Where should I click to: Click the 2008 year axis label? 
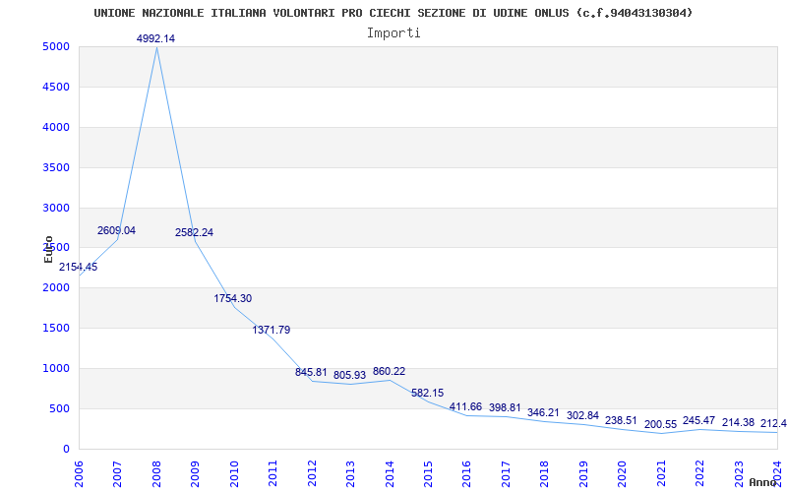click(x=156, y=473)
